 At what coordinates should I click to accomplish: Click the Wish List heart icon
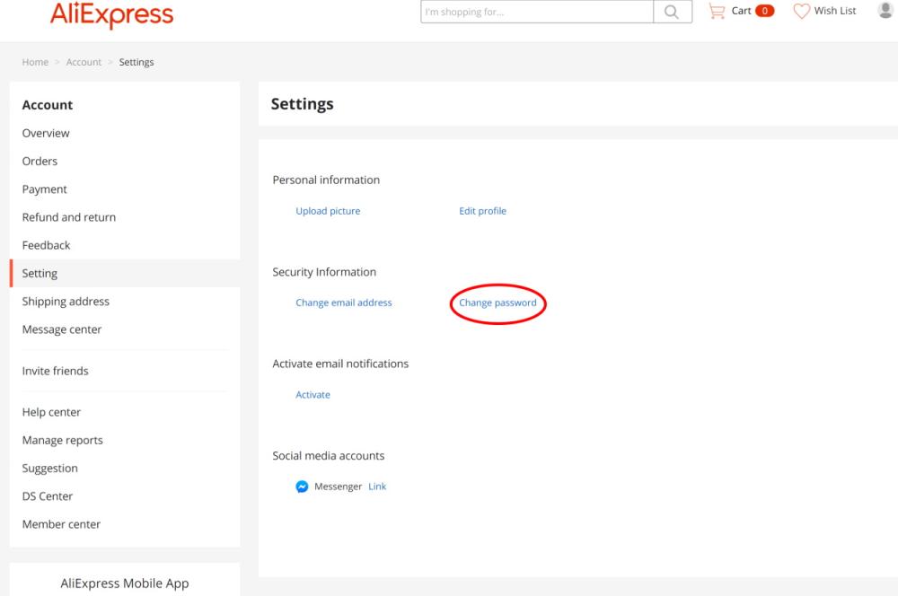(801, 11)
